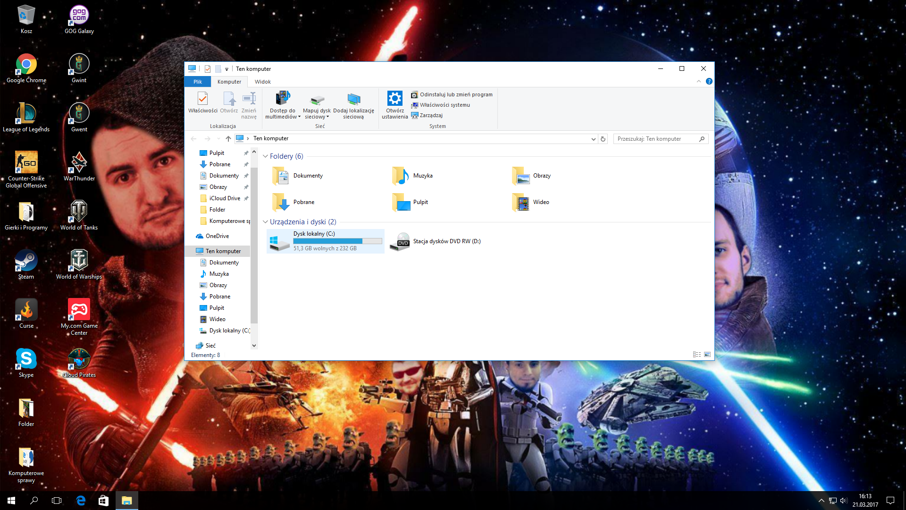Click Zarządzaj in System group

(427, 115)
